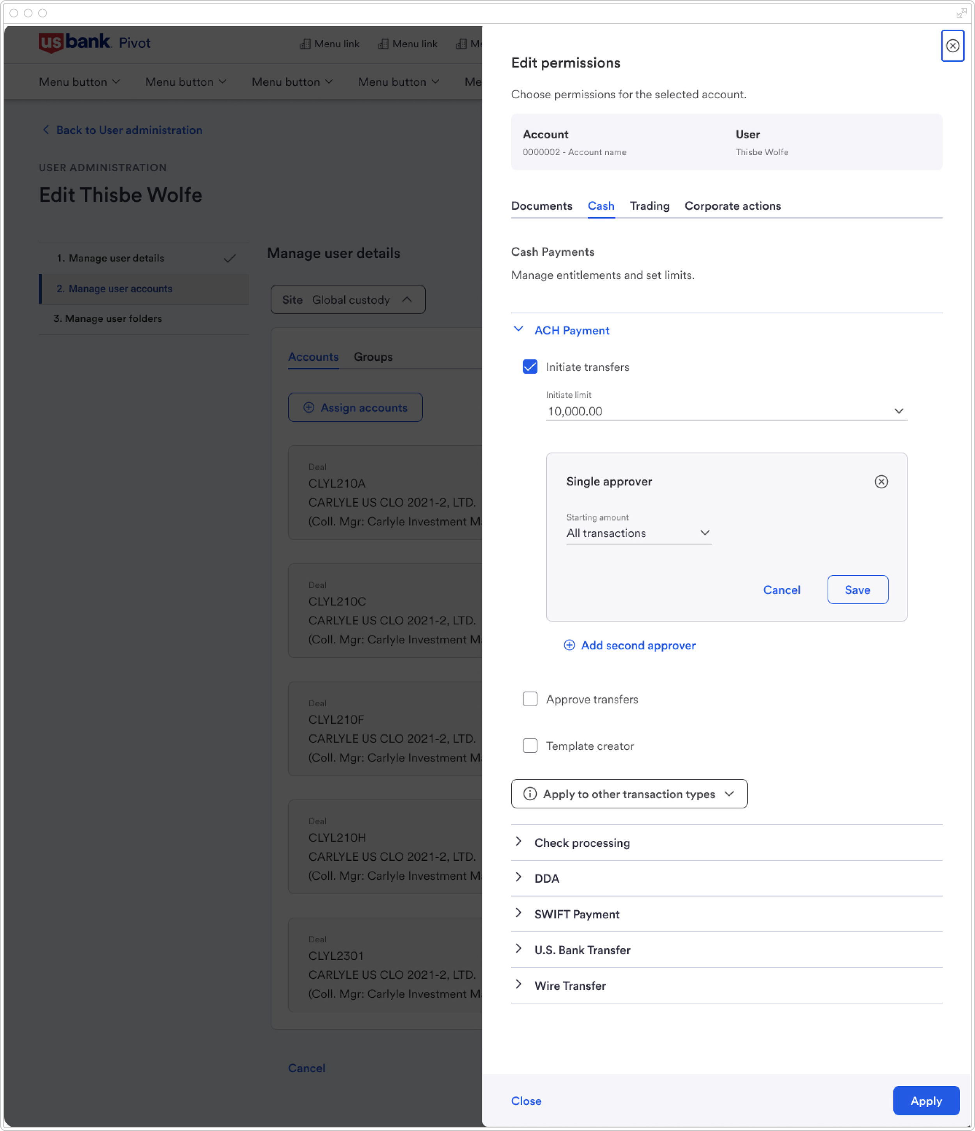Click the expand window icon at top right
Viewport: 975px width, 1131px height.
[961, 13]
